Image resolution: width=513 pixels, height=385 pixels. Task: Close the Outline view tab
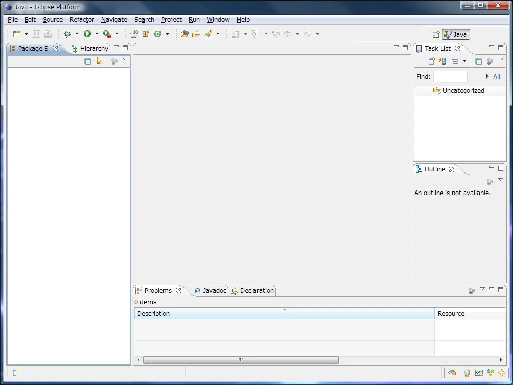(452, 169)
